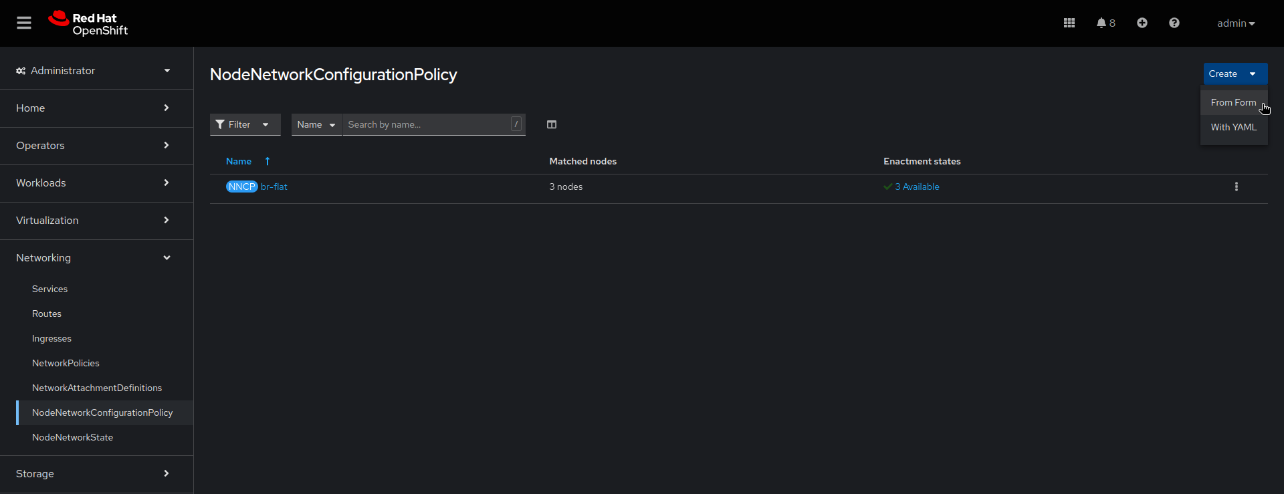This screenshot has height=494, width=1284.
Task: Click the green check icon for Available
Action: (x=888, y=187)
